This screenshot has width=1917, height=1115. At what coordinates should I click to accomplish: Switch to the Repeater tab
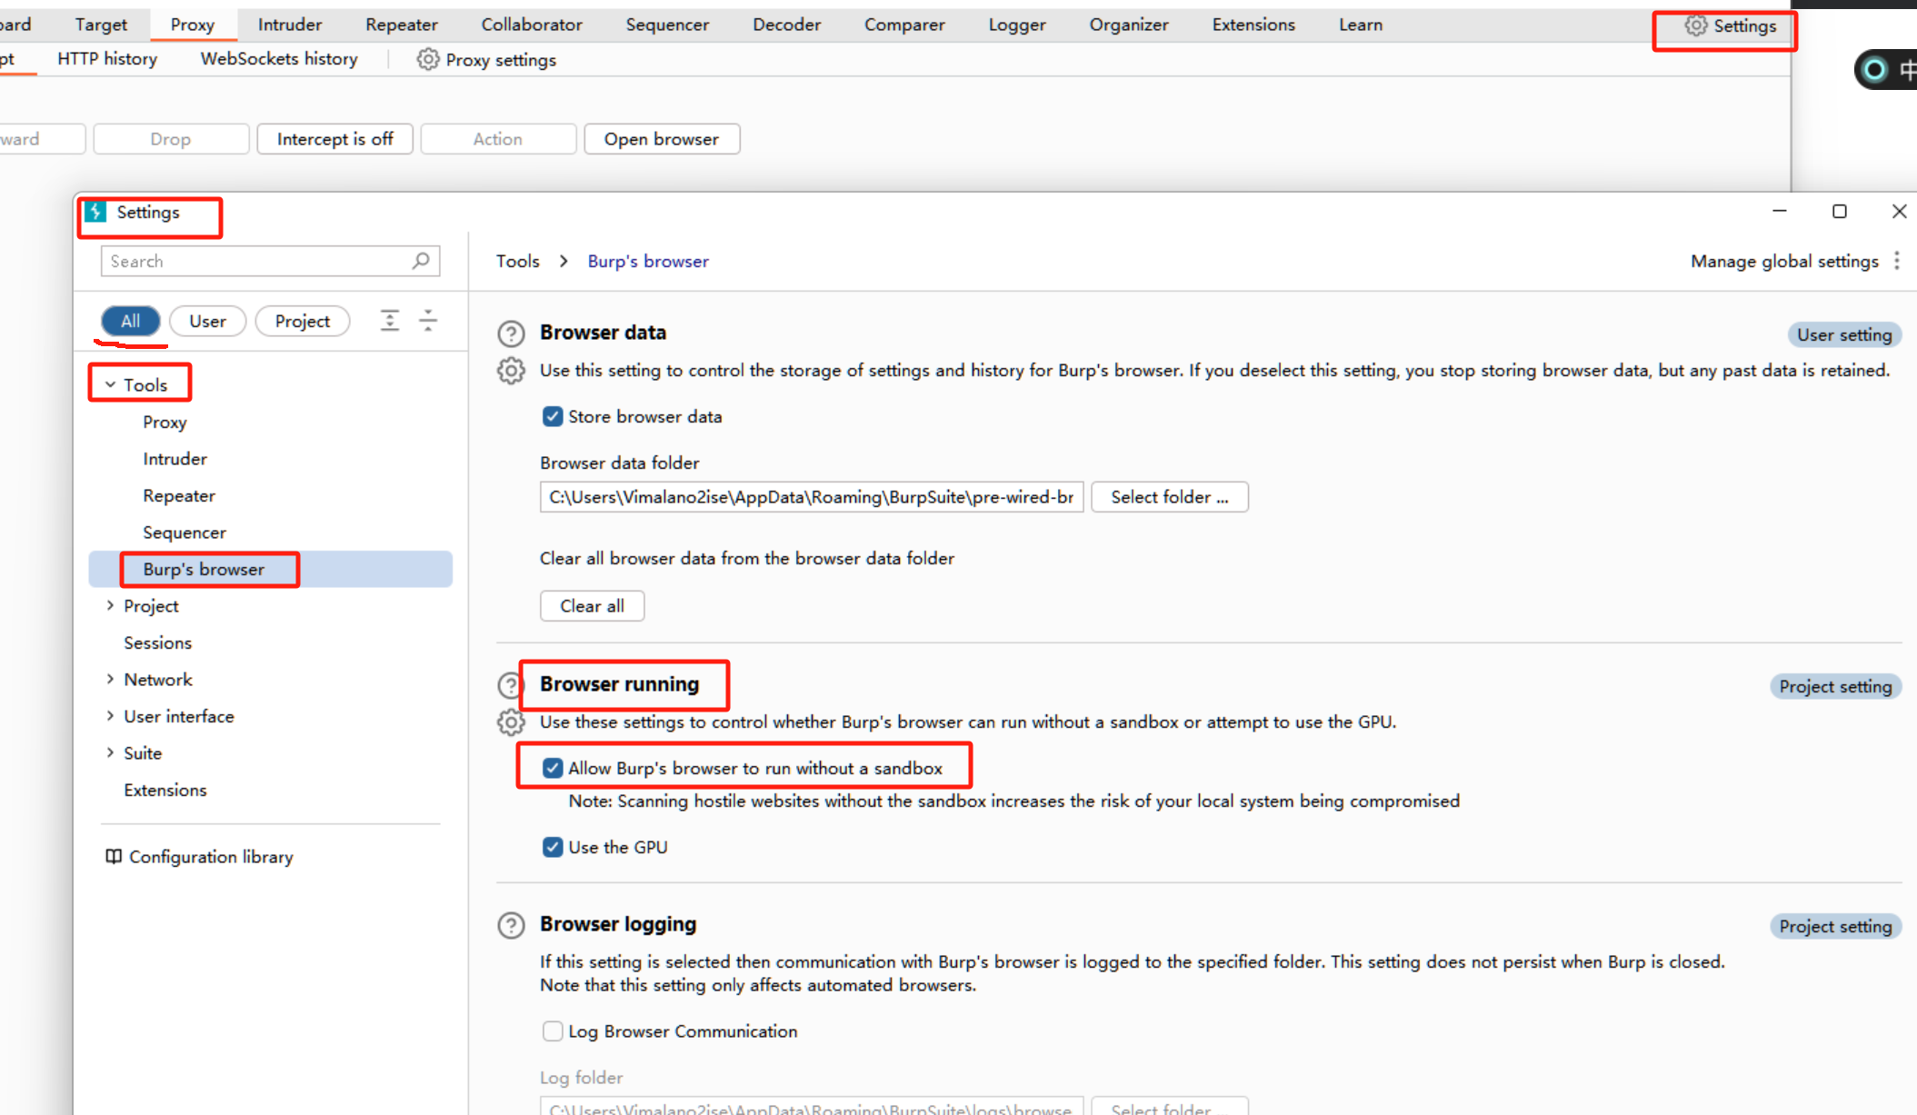click(401, 25)
